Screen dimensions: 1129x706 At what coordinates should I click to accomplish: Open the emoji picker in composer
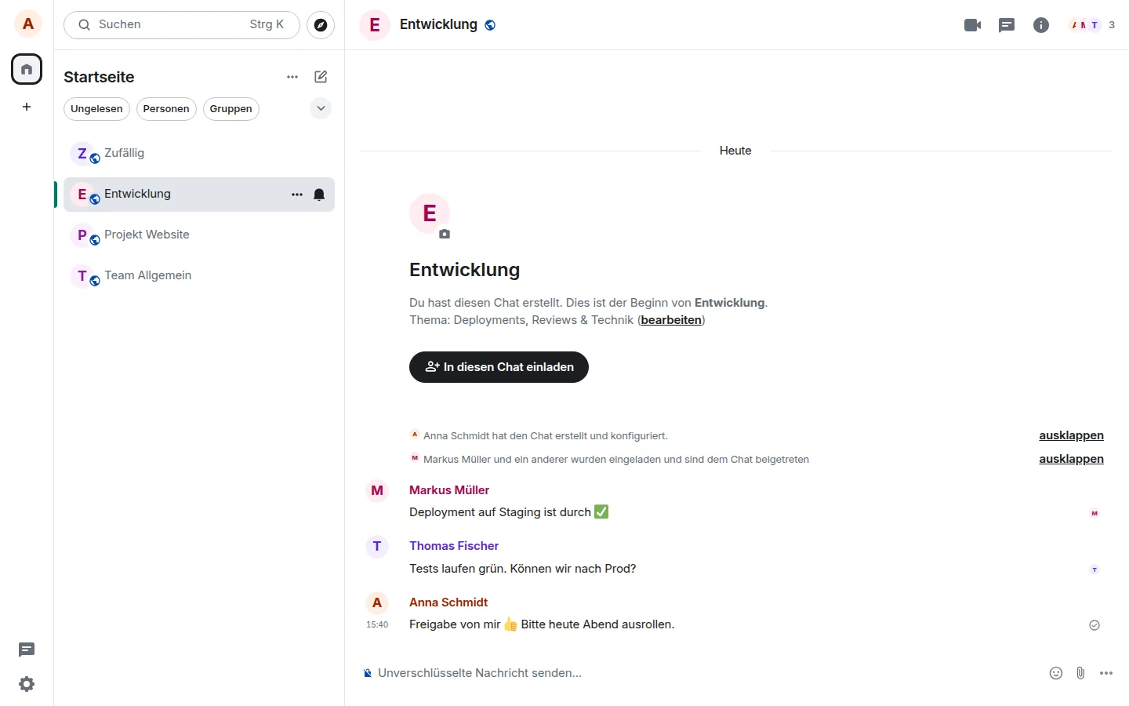[x=1056, y=673]
